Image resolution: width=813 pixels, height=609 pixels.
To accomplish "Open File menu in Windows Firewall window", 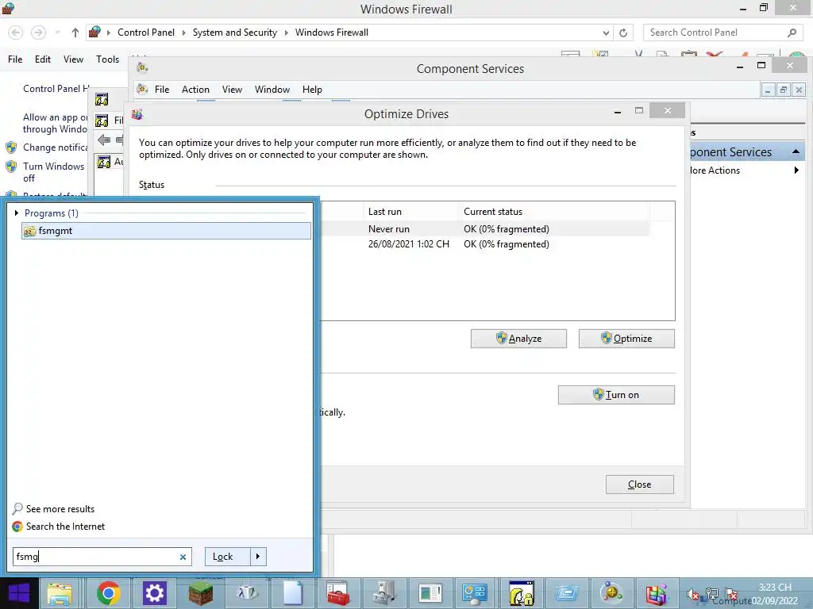I will pyautogui.click(x=15, y=59).
